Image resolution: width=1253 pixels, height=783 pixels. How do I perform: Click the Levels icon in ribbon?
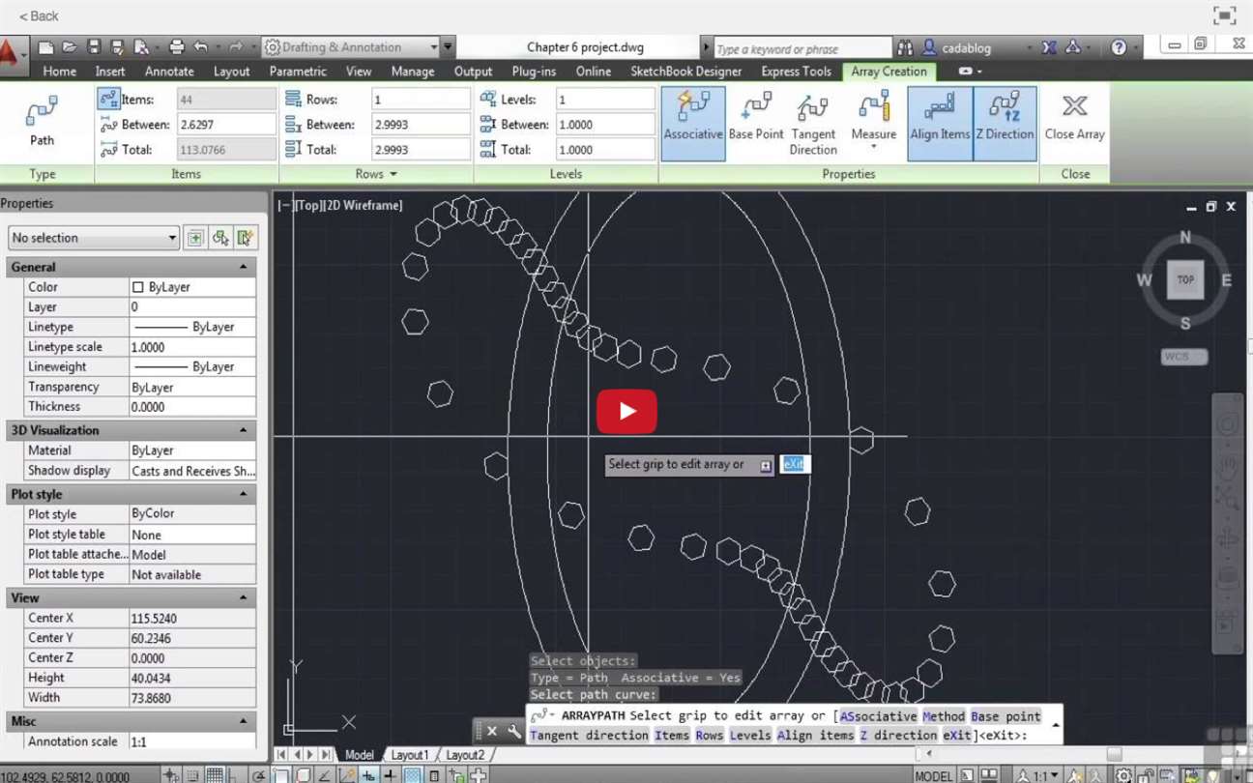coord(488,99)
